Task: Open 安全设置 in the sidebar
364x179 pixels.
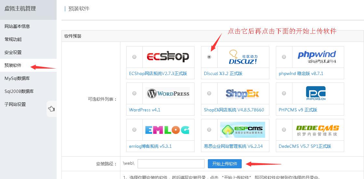Action: 28,52
